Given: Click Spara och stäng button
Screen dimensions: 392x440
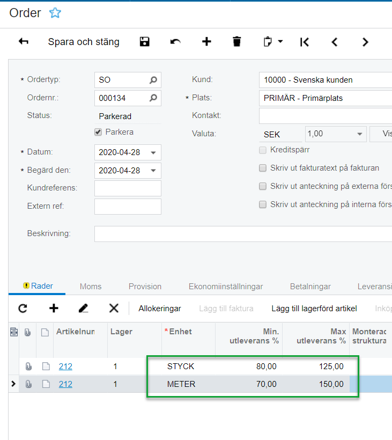Looking at the screenshot, I should point(84,42).
